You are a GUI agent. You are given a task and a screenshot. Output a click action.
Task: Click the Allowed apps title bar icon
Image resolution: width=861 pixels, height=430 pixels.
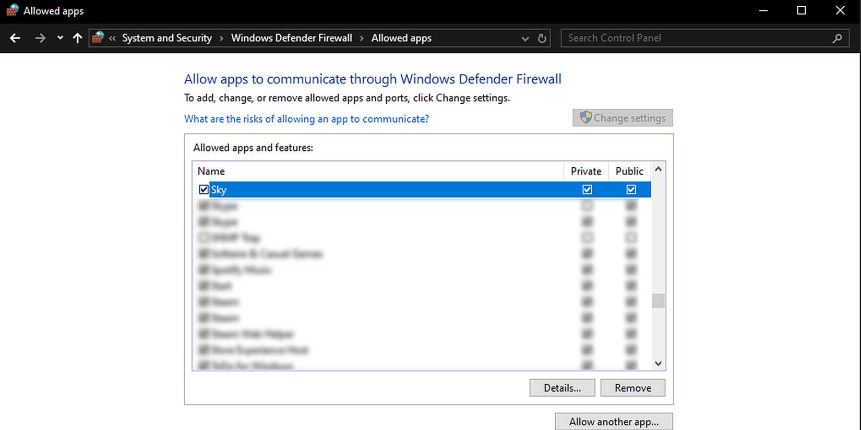click(12, 10)
